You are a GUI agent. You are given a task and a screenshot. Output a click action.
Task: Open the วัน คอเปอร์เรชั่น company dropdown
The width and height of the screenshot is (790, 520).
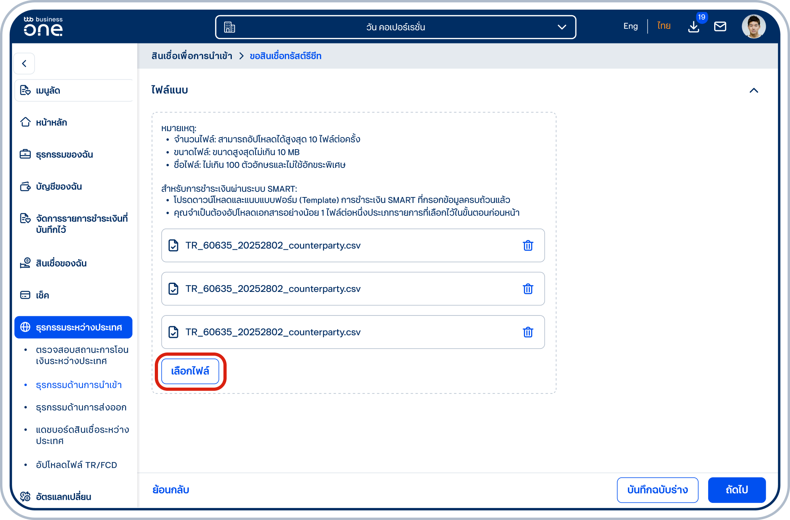point(395,27)
